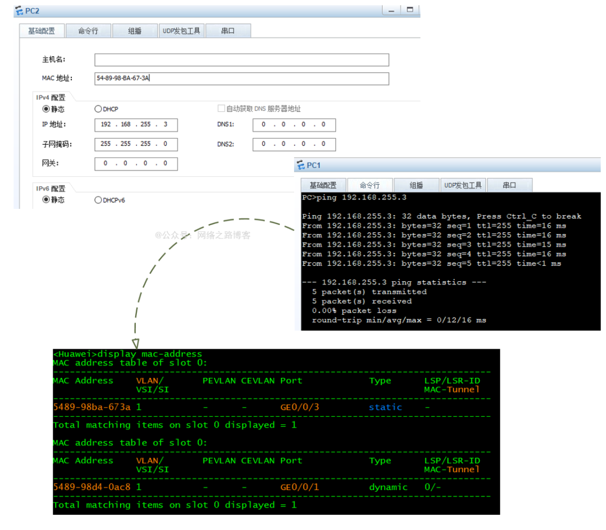The height and width of the screenshot is (530, 606).
Task: Click the DNS1 address field
Action: tap(294, 125)
